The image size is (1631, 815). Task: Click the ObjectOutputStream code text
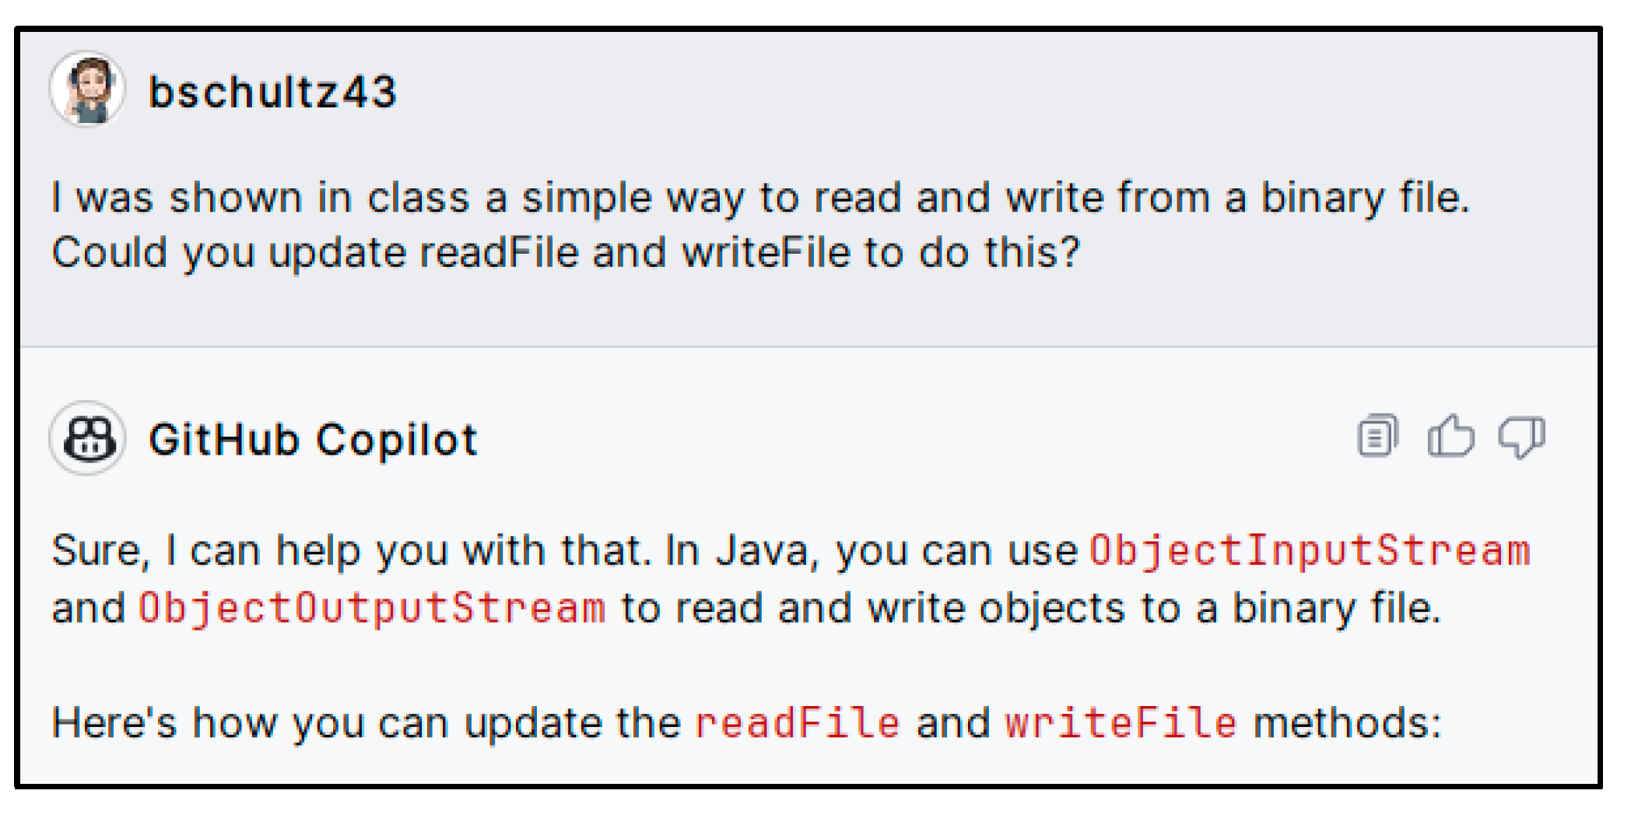371,608
